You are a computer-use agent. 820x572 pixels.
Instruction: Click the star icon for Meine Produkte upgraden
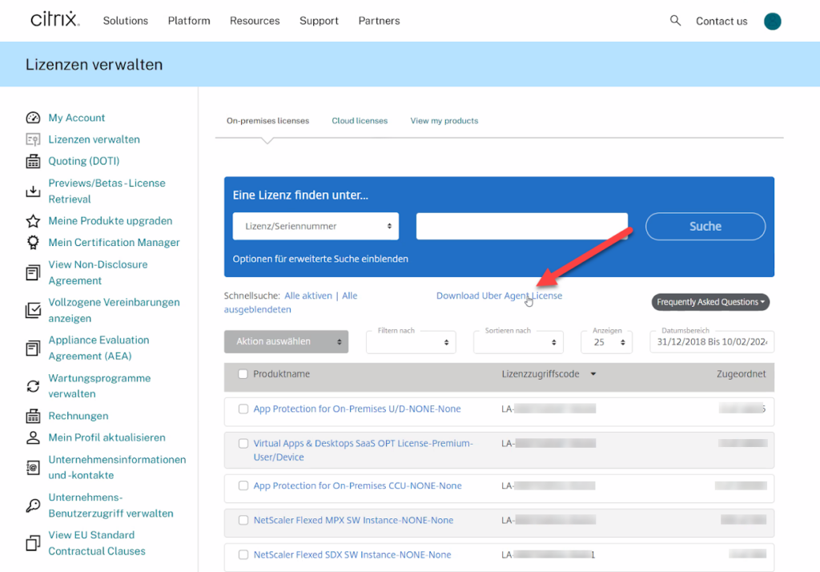click(33, 221)
